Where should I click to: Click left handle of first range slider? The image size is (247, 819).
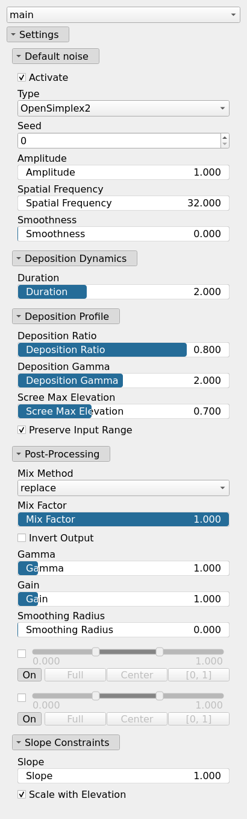tap(95, 651)
